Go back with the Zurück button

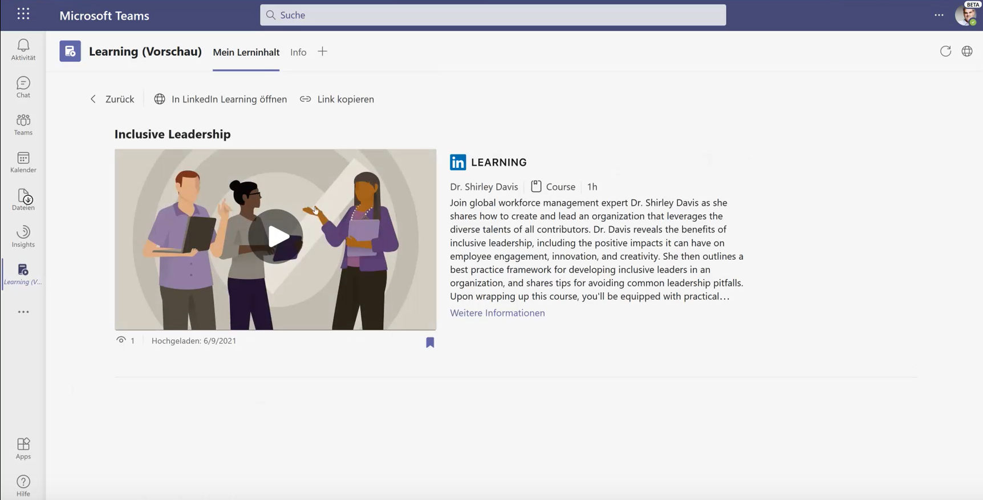[112, 99]
